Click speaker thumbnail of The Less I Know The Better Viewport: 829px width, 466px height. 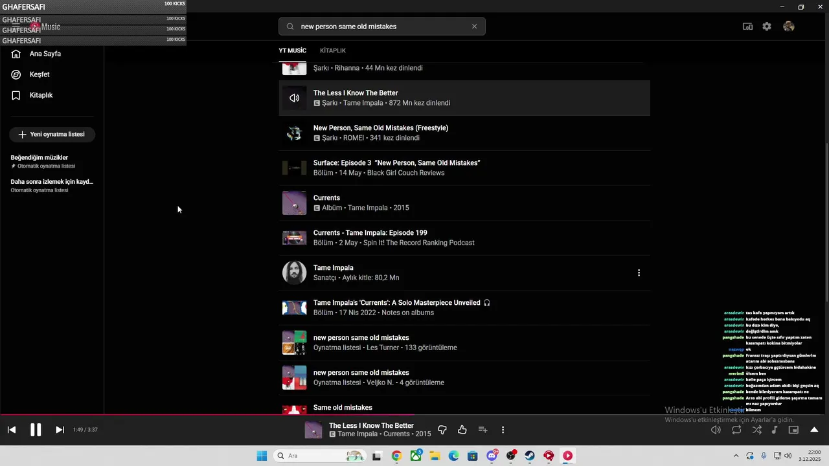point(294,98)
